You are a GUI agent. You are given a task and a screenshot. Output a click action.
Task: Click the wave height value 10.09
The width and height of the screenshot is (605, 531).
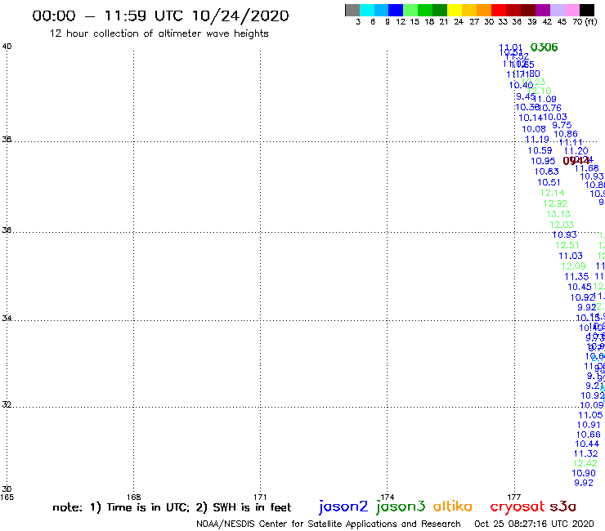tap(591, 405)
